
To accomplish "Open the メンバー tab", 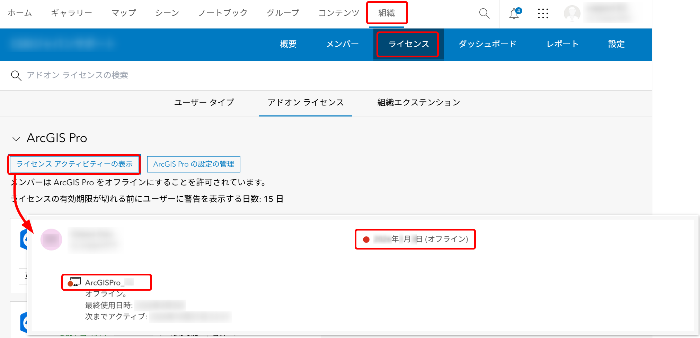I will click(342, 44).
